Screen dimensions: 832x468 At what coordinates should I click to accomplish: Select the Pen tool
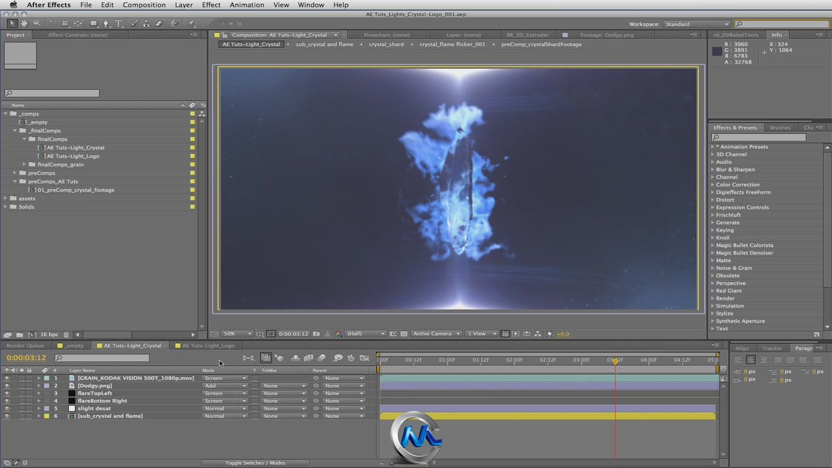(106, 23)
